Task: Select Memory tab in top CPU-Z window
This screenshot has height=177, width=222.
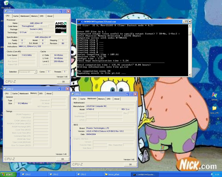Action: click(x=34, y=16)
